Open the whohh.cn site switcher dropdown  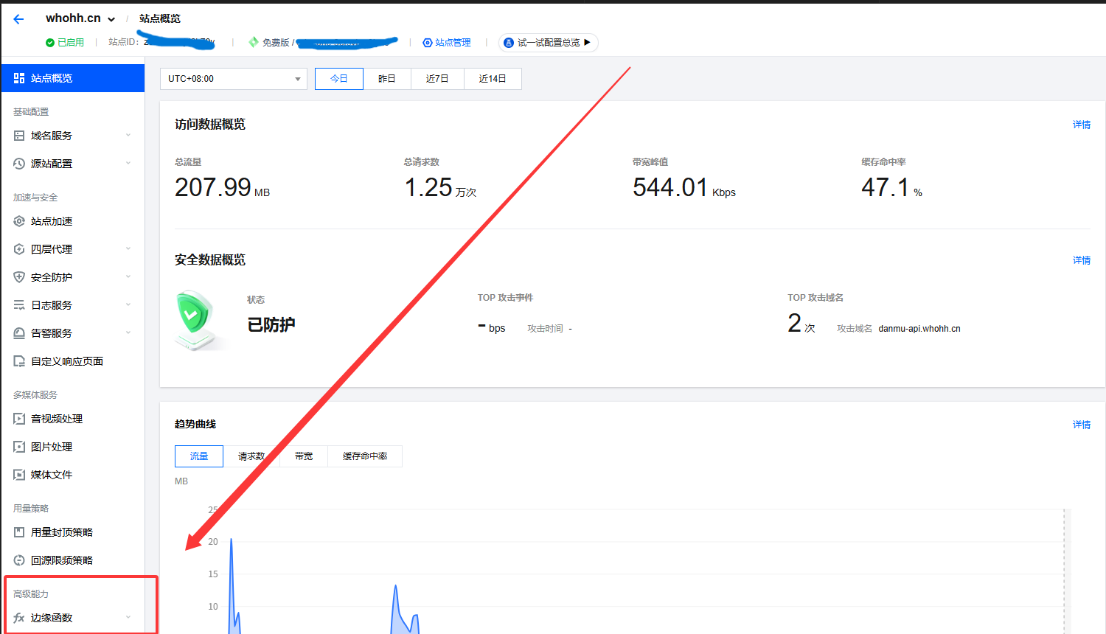pyautogui.click(x=111, y=19)
